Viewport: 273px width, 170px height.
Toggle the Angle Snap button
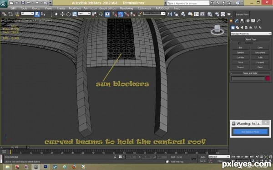(121, 14)
